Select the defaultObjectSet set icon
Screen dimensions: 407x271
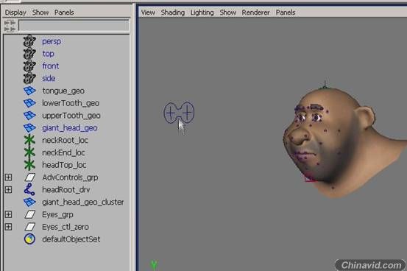tap(29, 239)
